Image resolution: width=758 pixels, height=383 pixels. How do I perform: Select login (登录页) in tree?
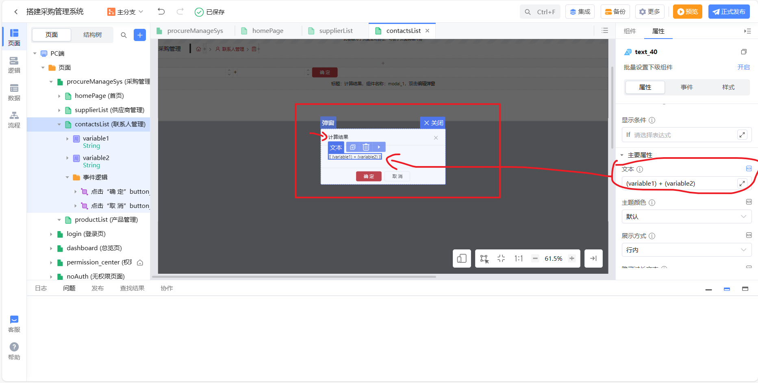click(x=81, y=234)
